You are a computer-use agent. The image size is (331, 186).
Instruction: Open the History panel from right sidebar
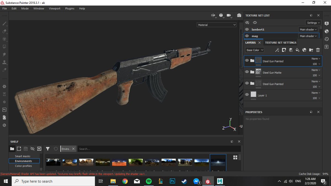(x=327, y=39)
